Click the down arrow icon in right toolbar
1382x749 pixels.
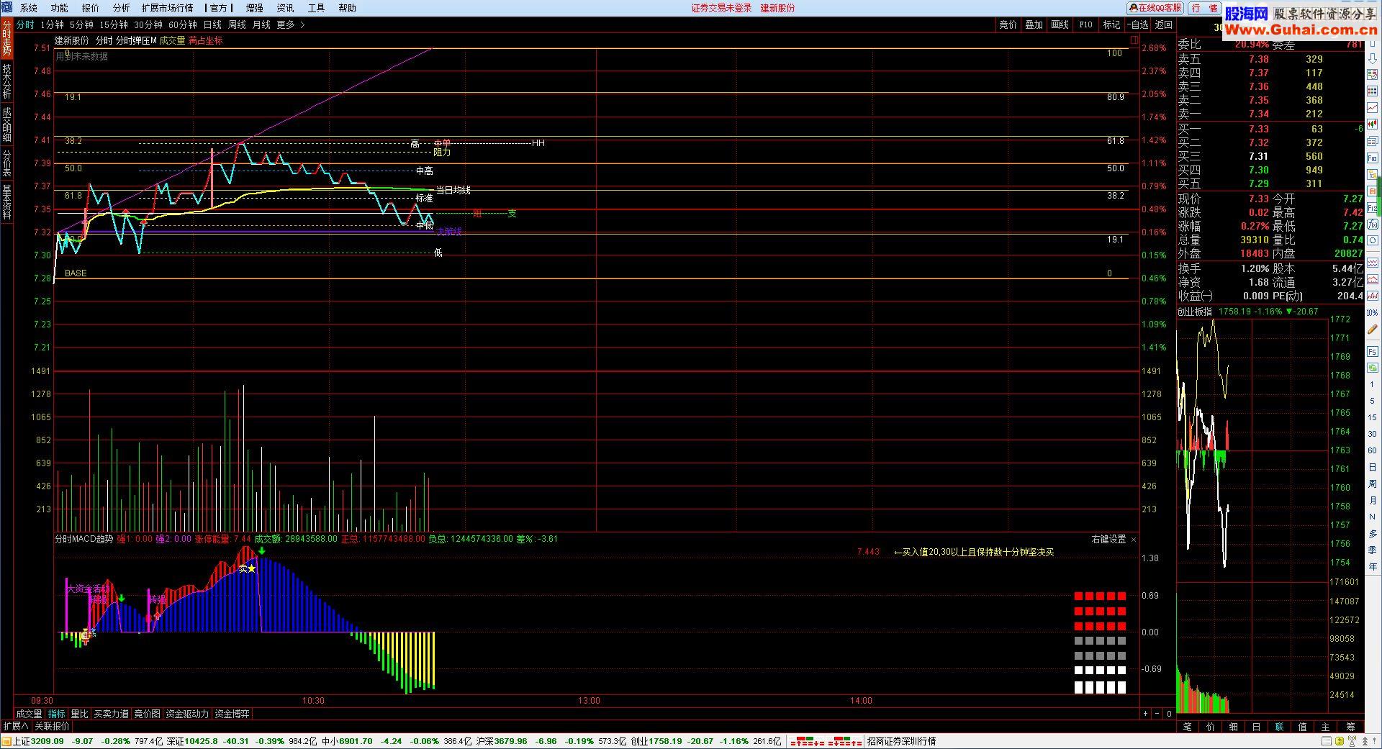tap(1373, 58)
